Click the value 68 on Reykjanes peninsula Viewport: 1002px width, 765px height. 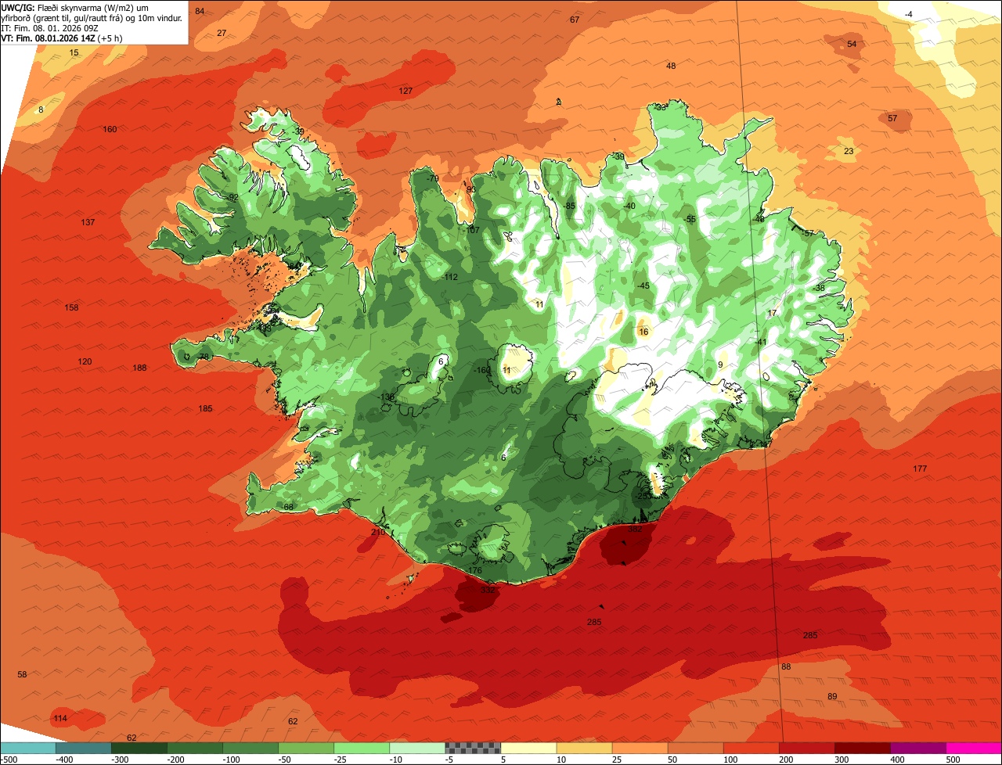point(288,507)
